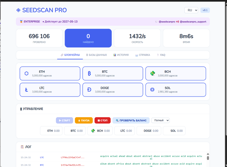Click the BTC label in second log row
227x167 pixels.
[42, 165]
